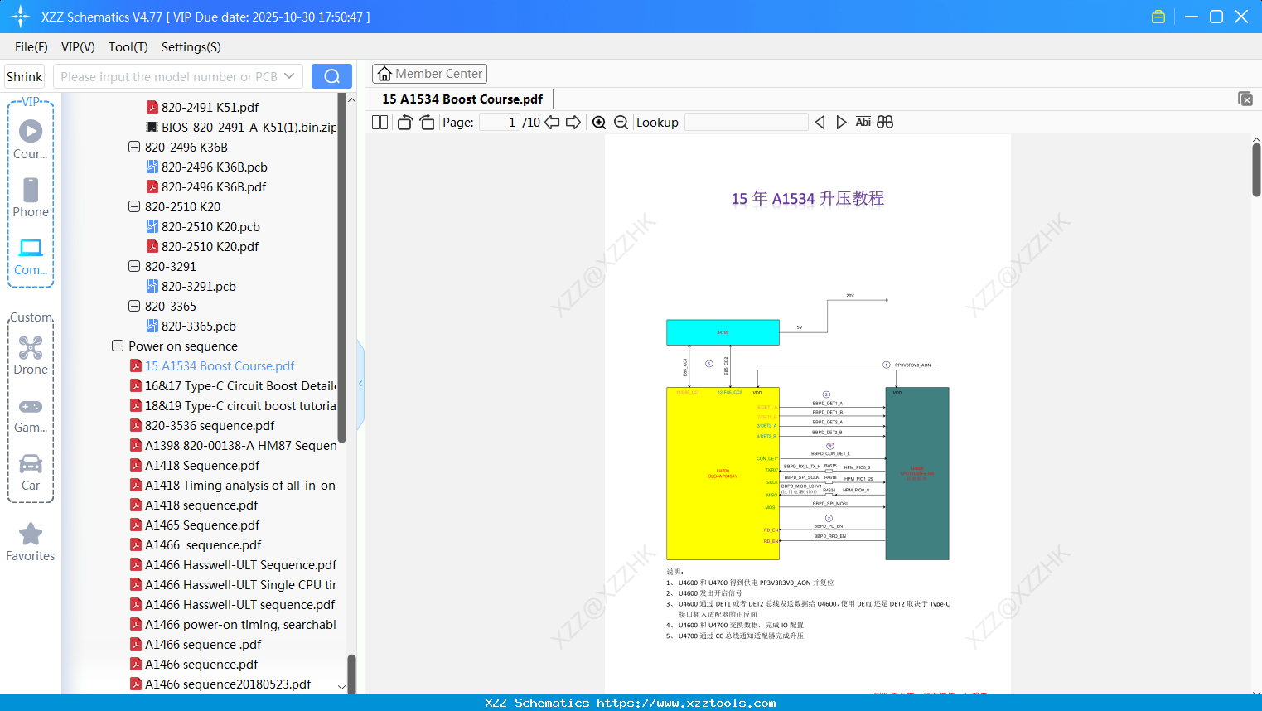The image size is (1262, 711).
Task: Open A1466 sequence20180523.pdf
Action: [x=228, y=684]
